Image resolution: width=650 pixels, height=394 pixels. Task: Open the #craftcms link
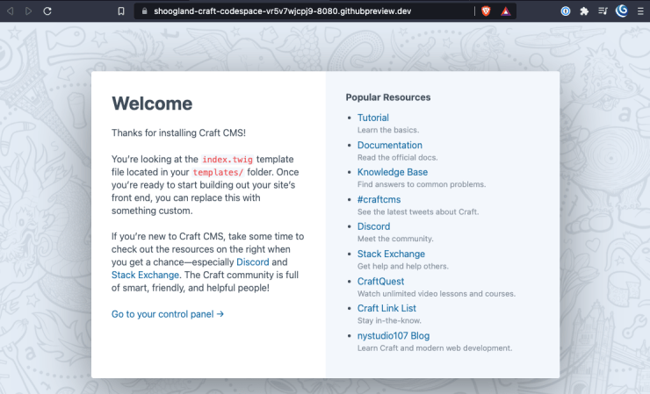click(x=379, y=199)
